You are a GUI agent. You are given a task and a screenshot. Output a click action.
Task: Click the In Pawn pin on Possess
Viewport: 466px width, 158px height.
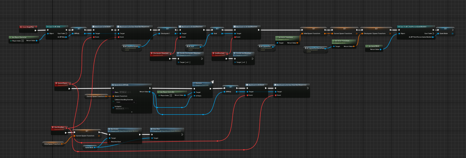(x=194, y=96)
